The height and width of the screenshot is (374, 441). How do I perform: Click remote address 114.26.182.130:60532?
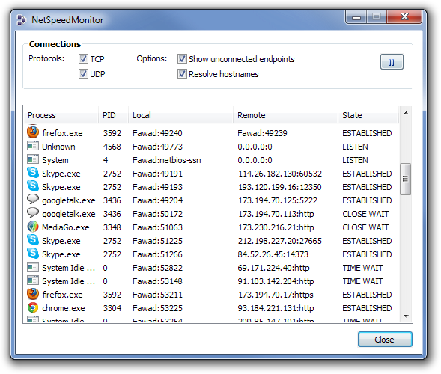point(280,174)
